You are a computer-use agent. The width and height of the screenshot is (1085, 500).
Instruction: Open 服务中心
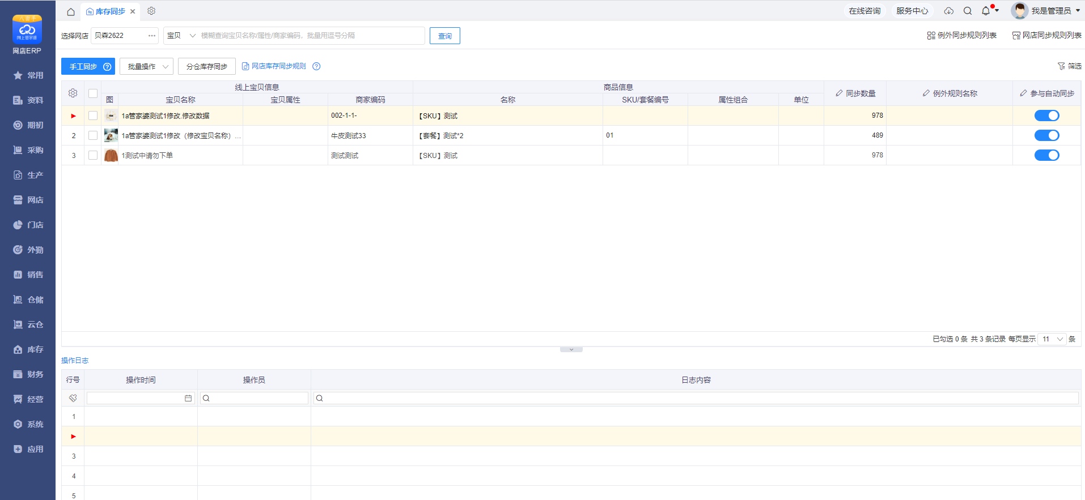(912, 11)
